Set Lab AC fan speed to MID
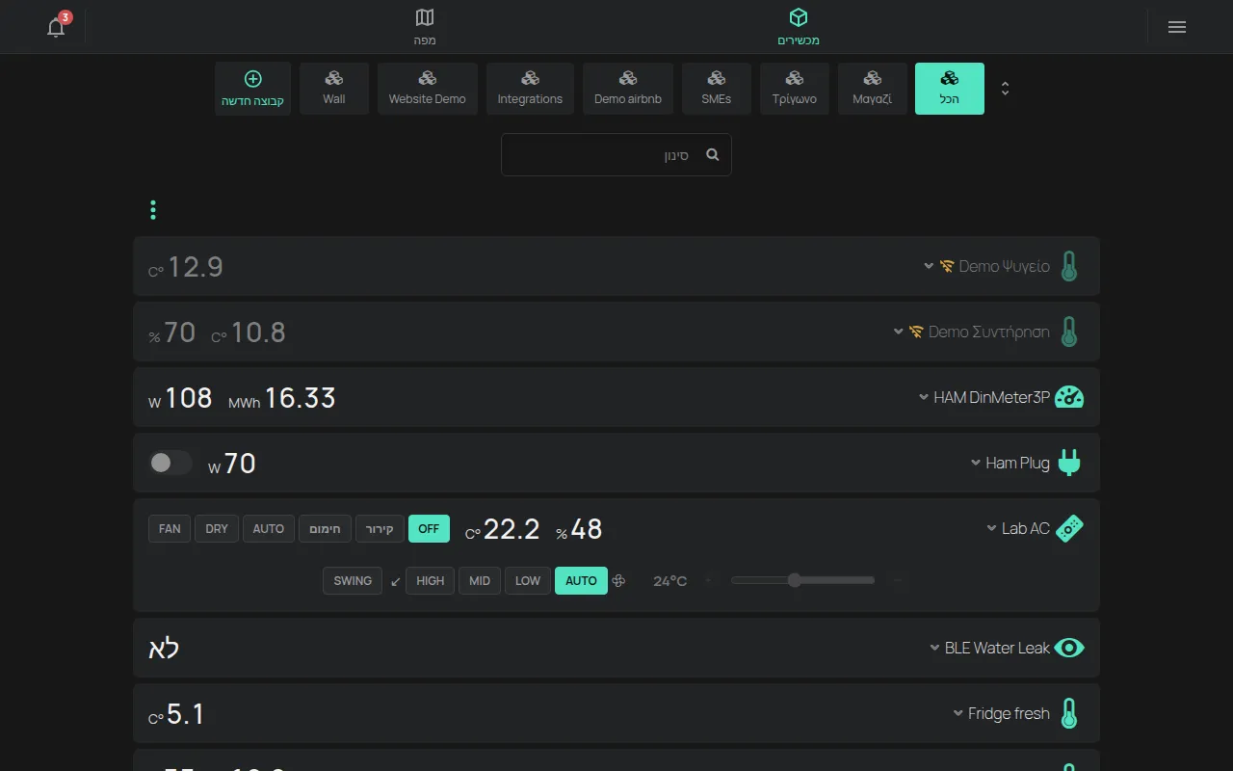Screen dimensions: 1233x771 (x=480, y=580)
